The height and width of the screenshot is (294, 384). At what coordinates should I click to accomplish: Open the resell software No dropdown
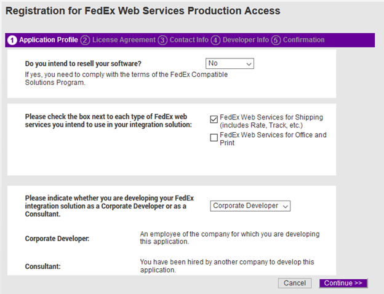[x=230, y=63]
